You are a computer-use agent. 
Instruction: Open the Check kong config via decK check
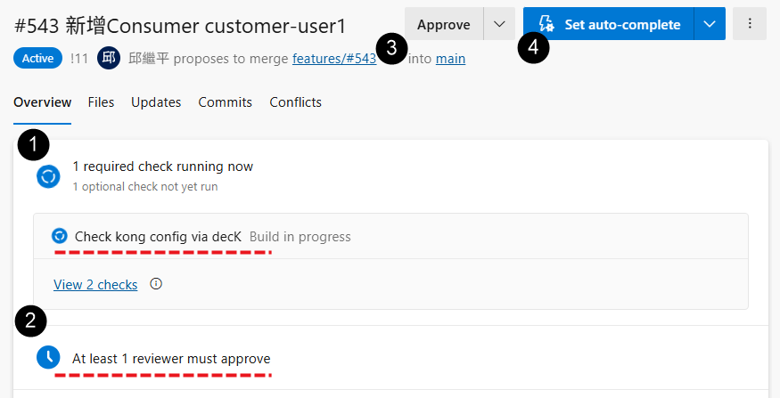[158, 237]
